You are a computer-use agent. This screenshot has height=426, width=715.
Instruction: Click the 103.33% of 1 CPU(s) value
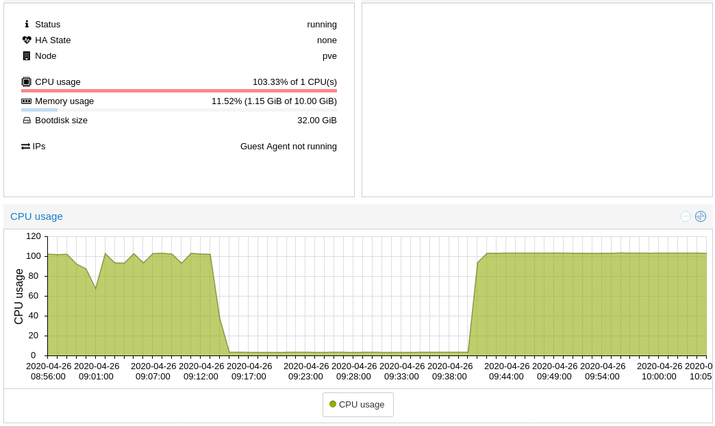[x=294, y=82]
